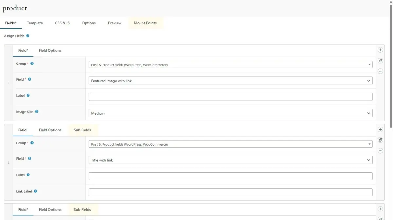Image resolution: width=393 pixels, height=220 pixels.
Task: Click the help icon beside Link Label
Action: point(35,191)
